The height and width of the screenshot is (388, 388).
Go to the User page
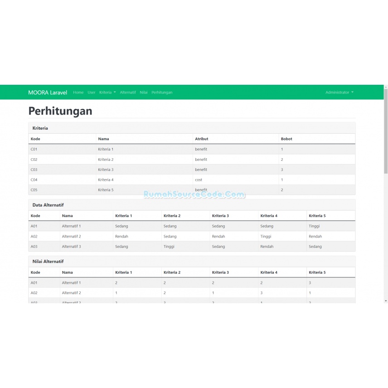(91, 92)
